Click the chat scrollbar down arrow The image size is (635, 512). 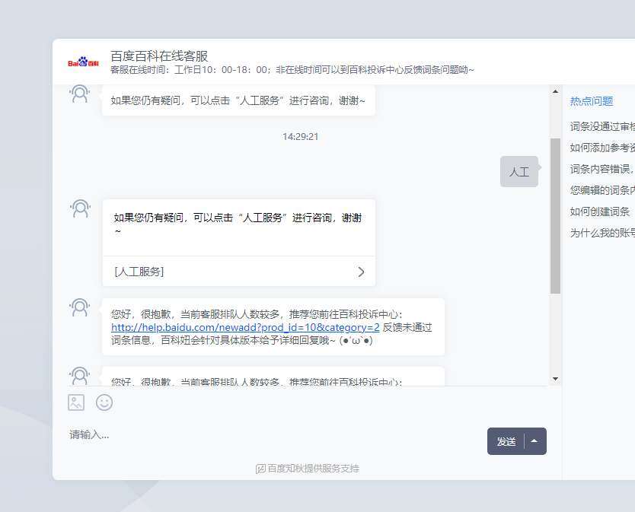point(555,379)
